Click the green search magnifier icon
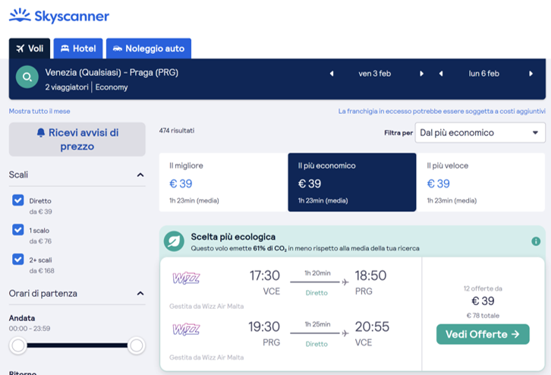 [x=27, y=77]
